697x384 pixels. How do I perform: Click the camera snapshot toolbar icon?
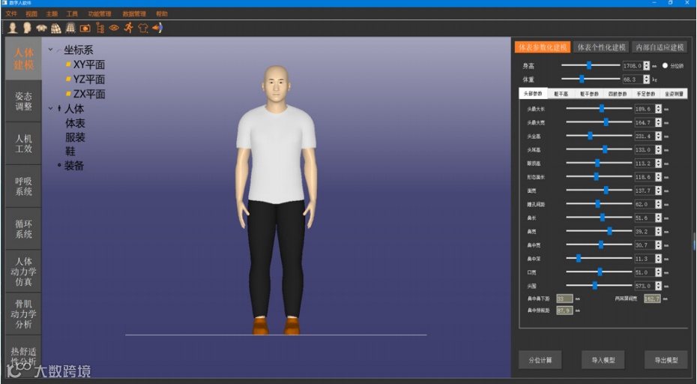85,28
